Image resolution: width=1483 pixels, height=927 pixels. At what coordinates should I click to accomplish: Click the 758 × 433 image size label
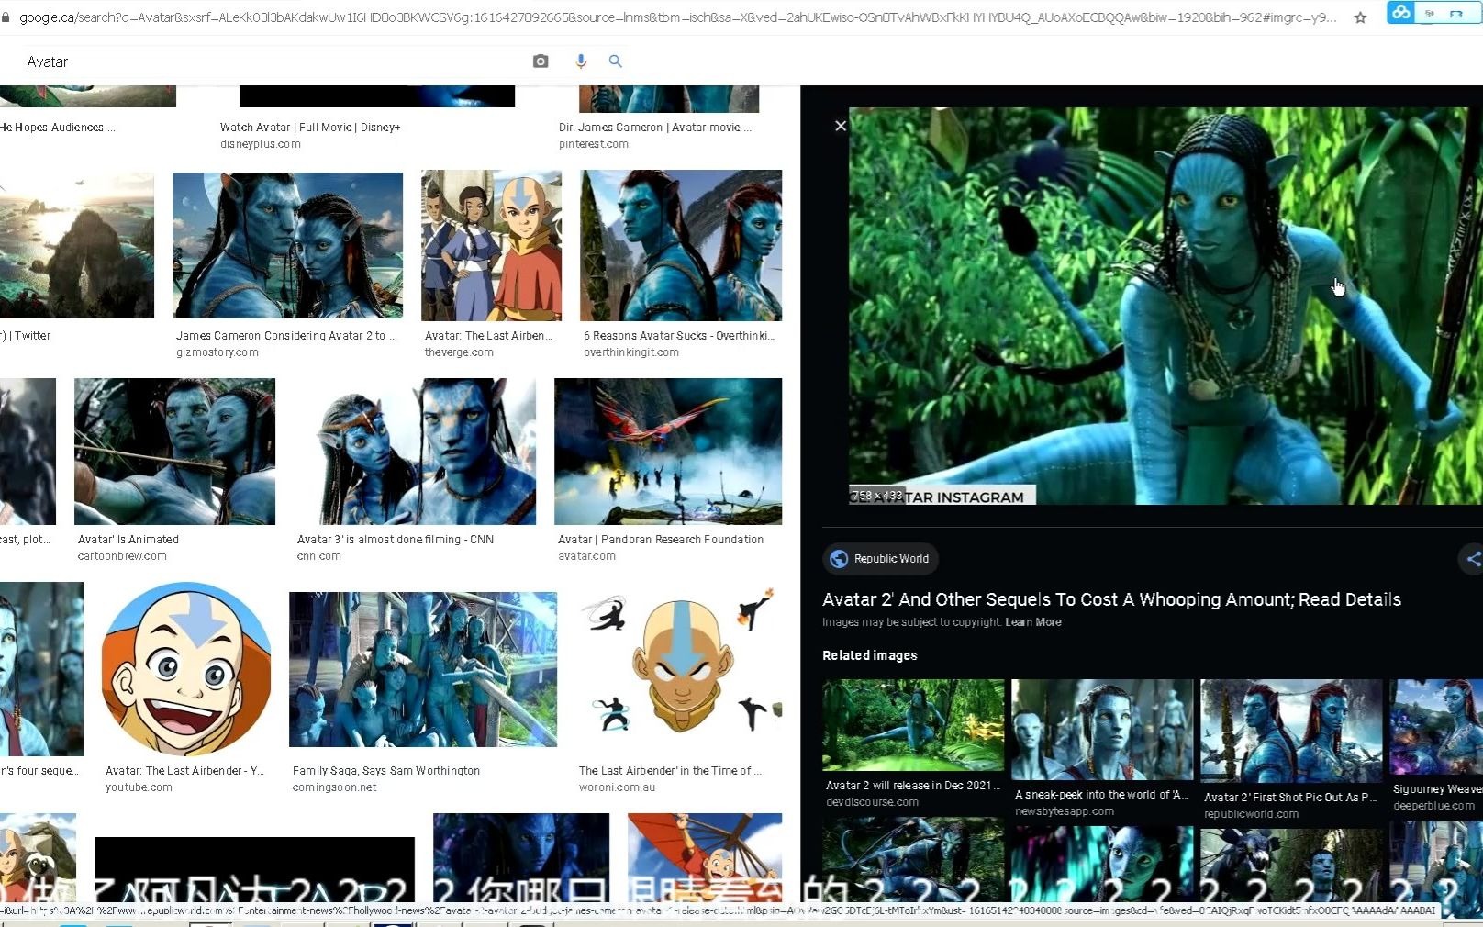(876, 496)
